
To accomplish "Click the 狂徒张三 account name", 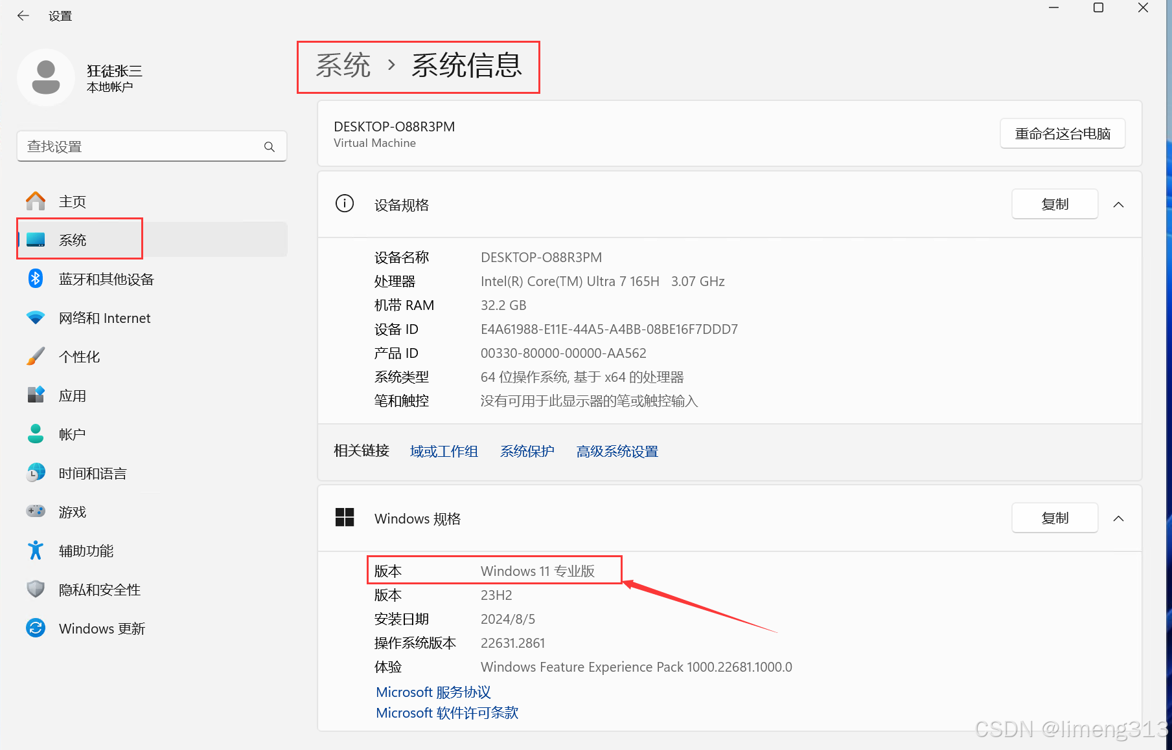I will pyautogui.click(x=115, y=71).
